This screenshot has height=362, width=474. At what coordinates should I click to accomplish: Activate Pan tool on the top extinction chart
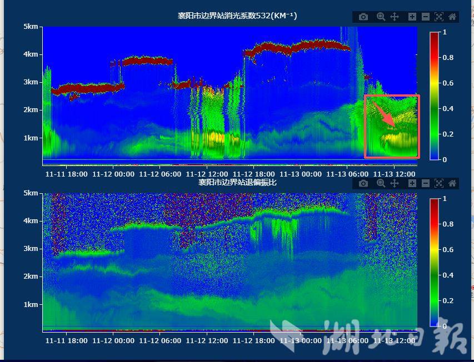395,17
